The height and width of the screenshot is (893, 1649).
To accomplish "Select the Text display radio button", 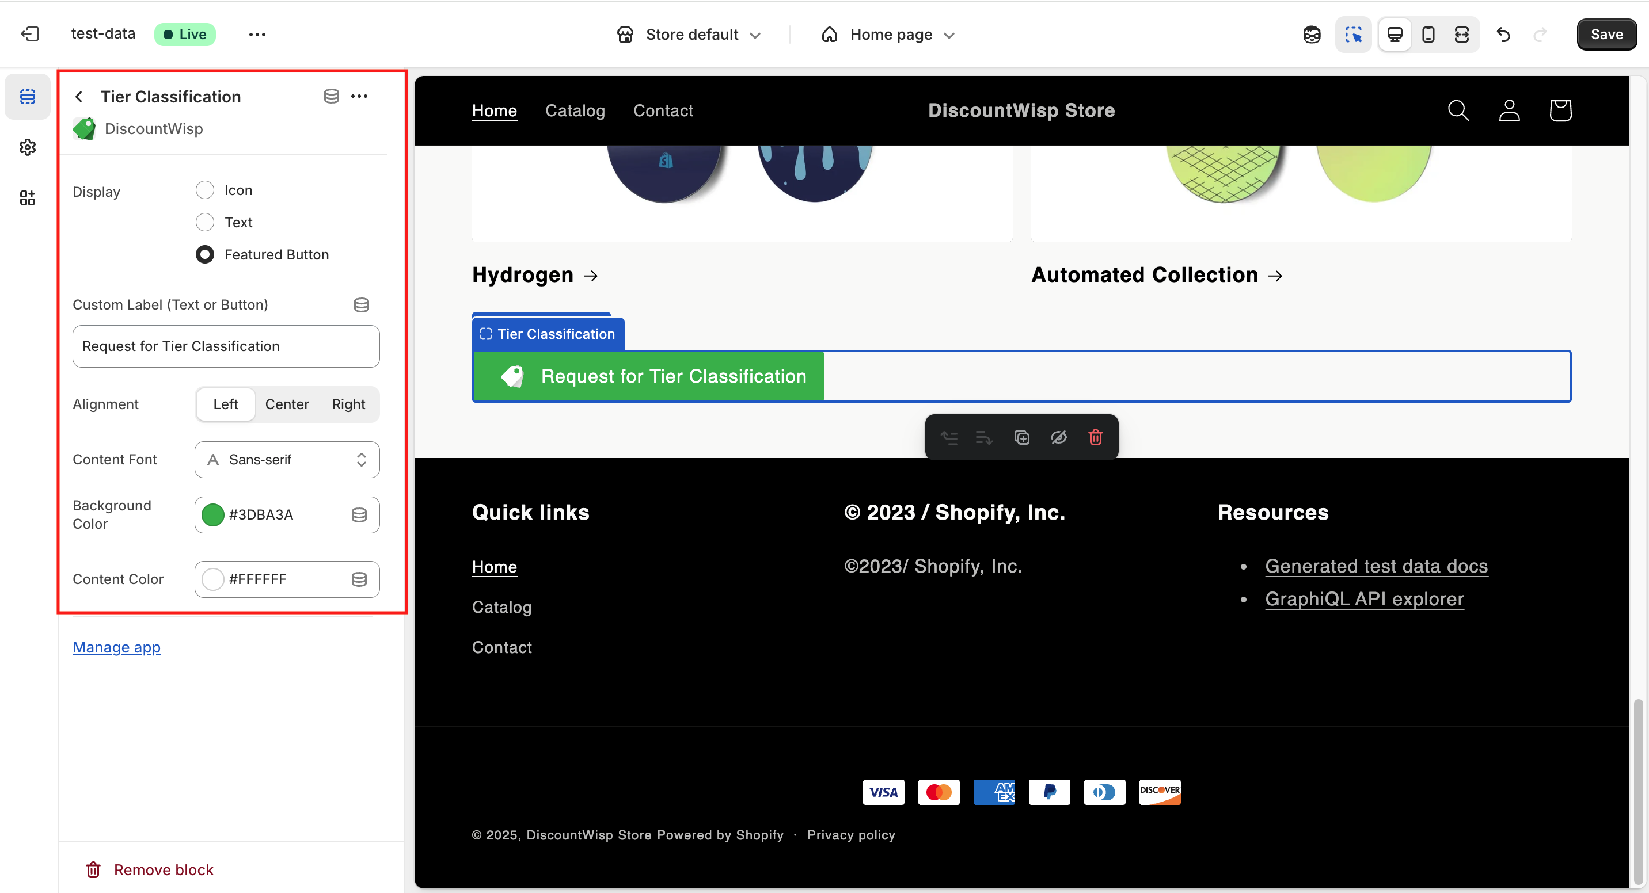I will (x=205, y=222).
